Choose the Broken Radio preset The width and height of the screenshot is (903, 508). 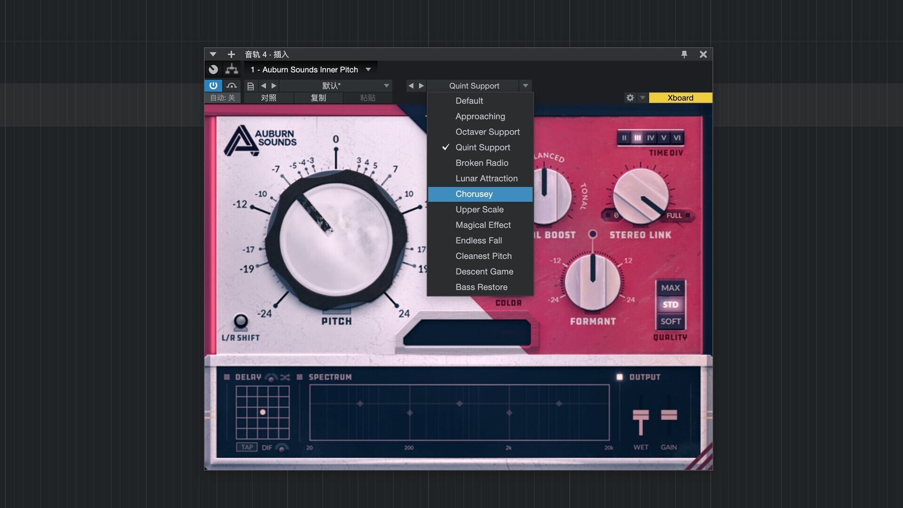tap(480, 163)
